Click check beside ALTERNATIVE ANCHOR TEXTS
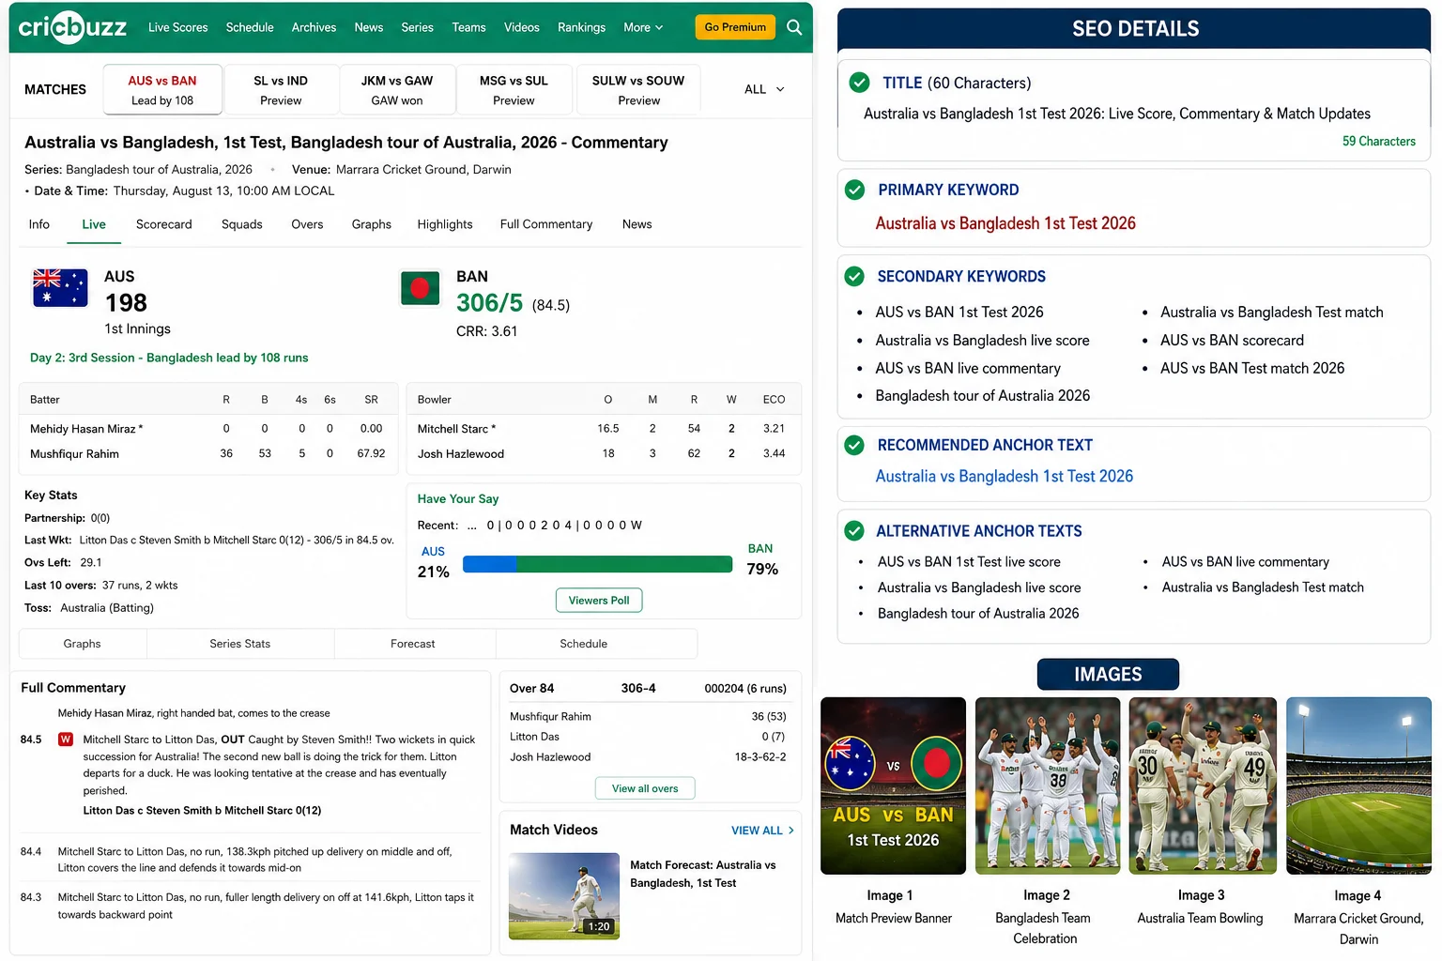The height and width of the screenshot is (961, 1442). tap(854, 531)
